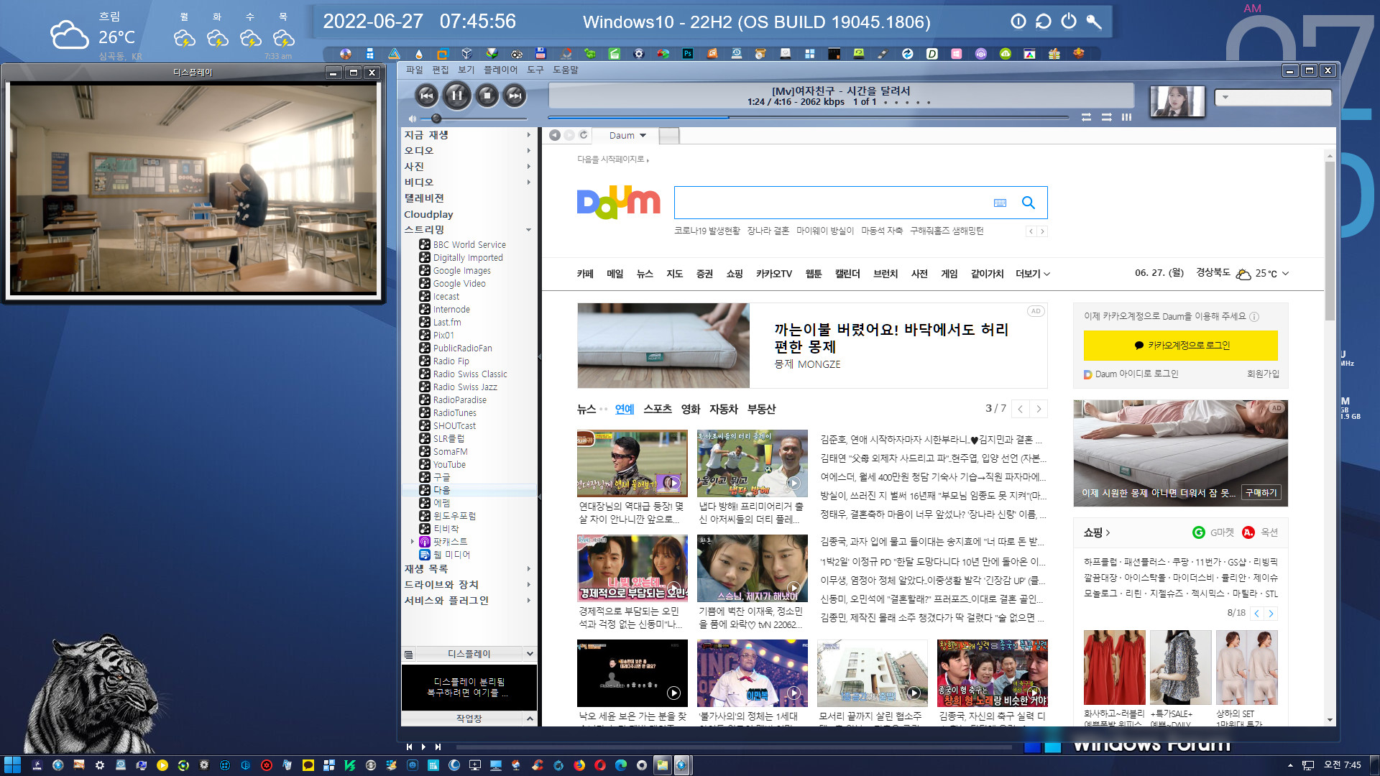
Task: Open the 도구 menu
Action: pos(535,70)
